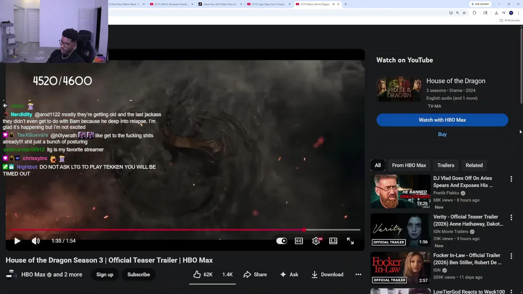The width and height of the screenshot is (523, 294).
Task: Select the Related filter chip
Action: tap(474, 165)
